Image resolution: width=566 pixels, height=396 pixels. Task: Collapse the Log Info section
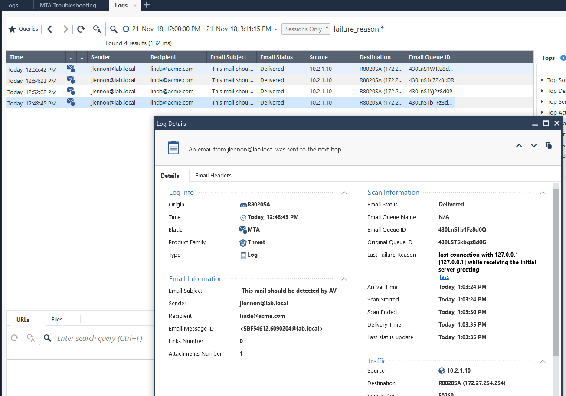(344, 193)
